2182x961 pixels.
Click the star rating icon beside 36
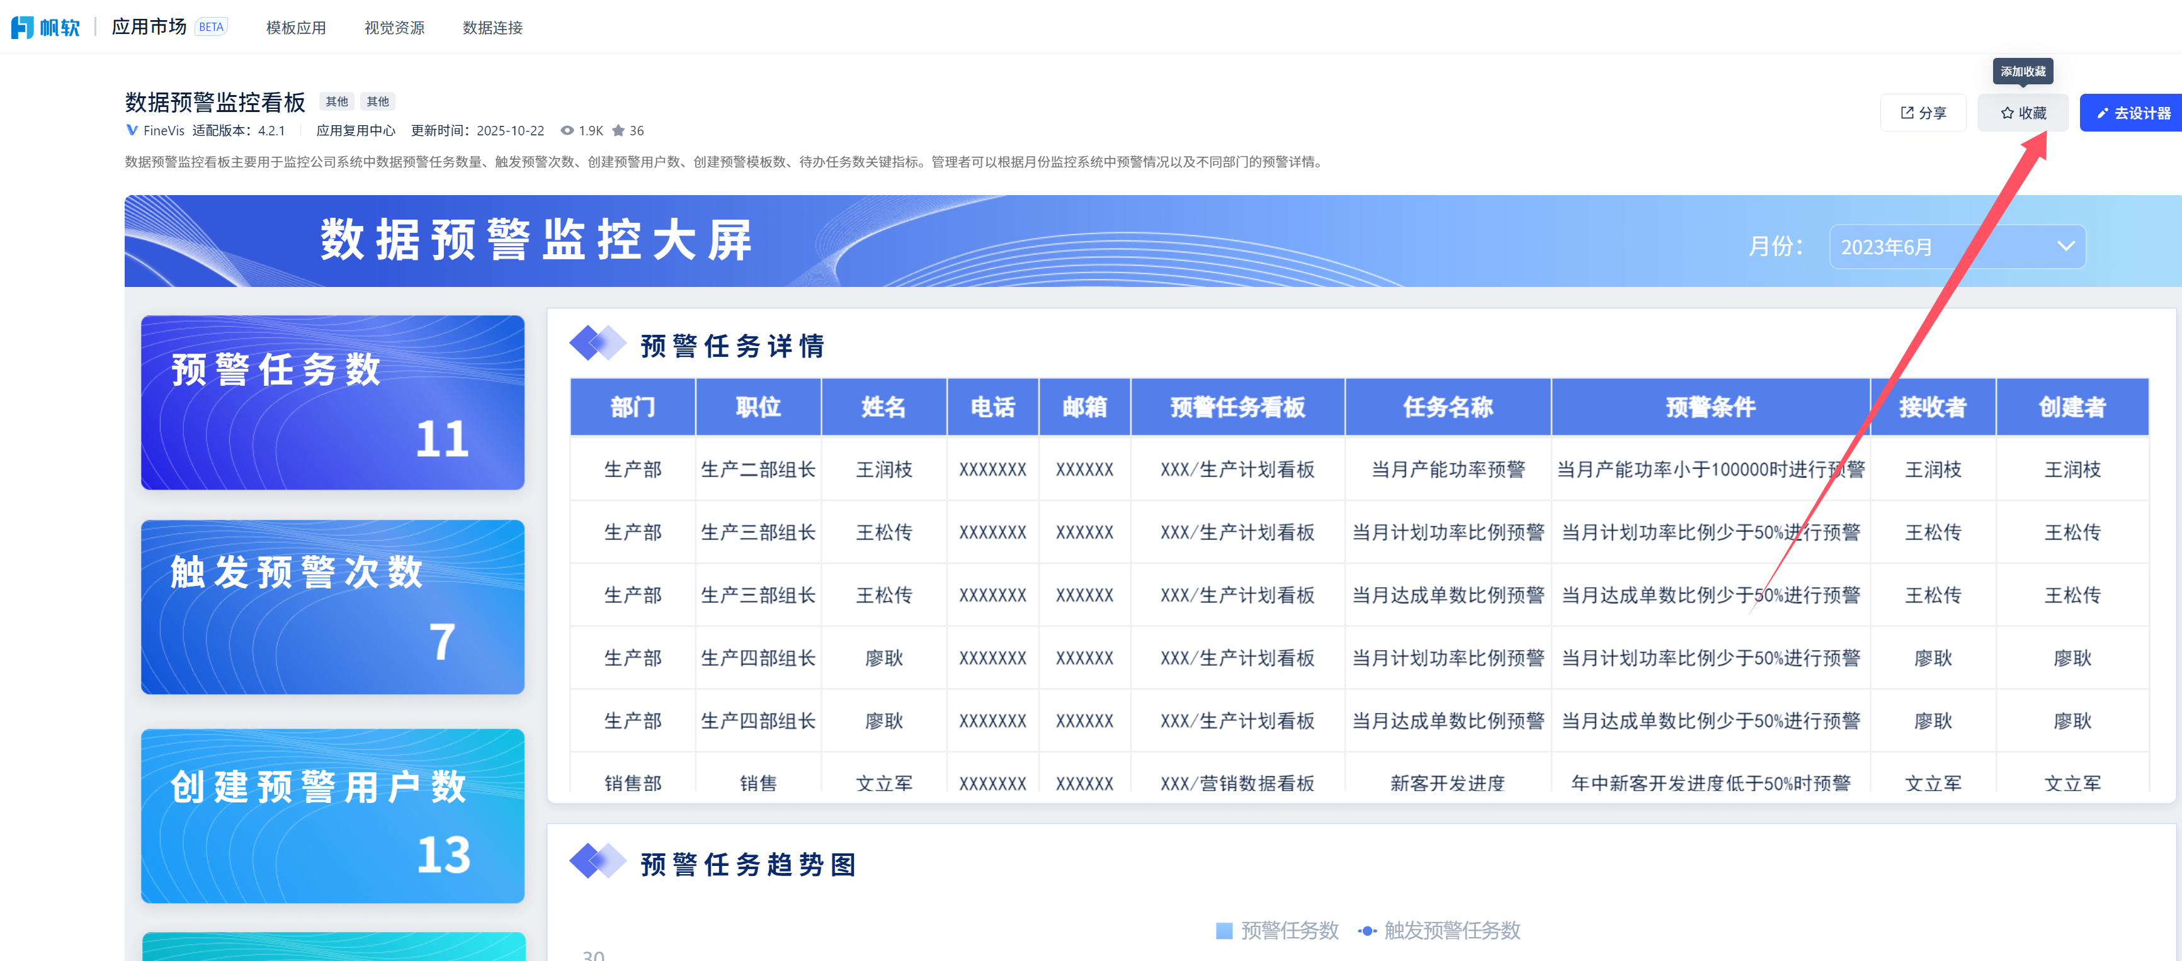coord(618,130)
